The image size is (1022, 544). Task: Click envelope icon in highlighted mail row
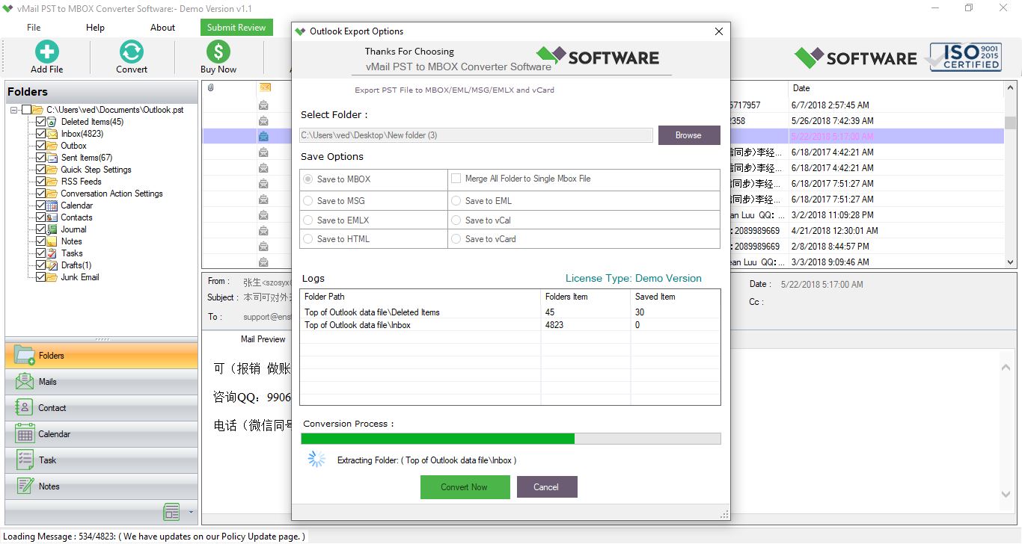(264, 136)
